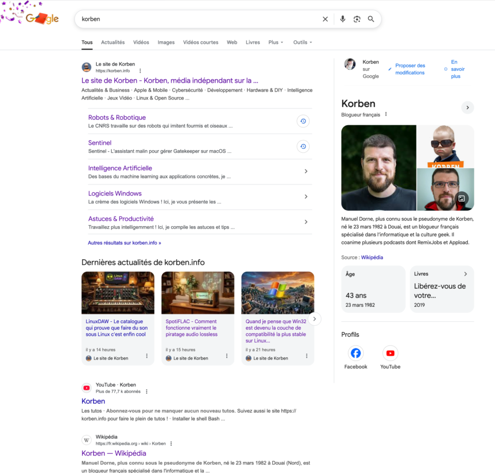The width and height of the screenshot is (495, 473).
Task: Expand the Intelligence Artificielle sitelink chevron
Action: pos(306,172)
